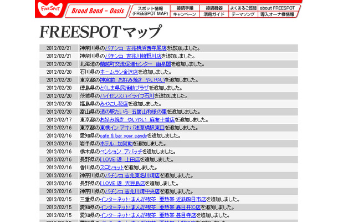Click date 2012/02/16 in スロショット row
This screenshot has height=222, width=338.
click(59, 168)
